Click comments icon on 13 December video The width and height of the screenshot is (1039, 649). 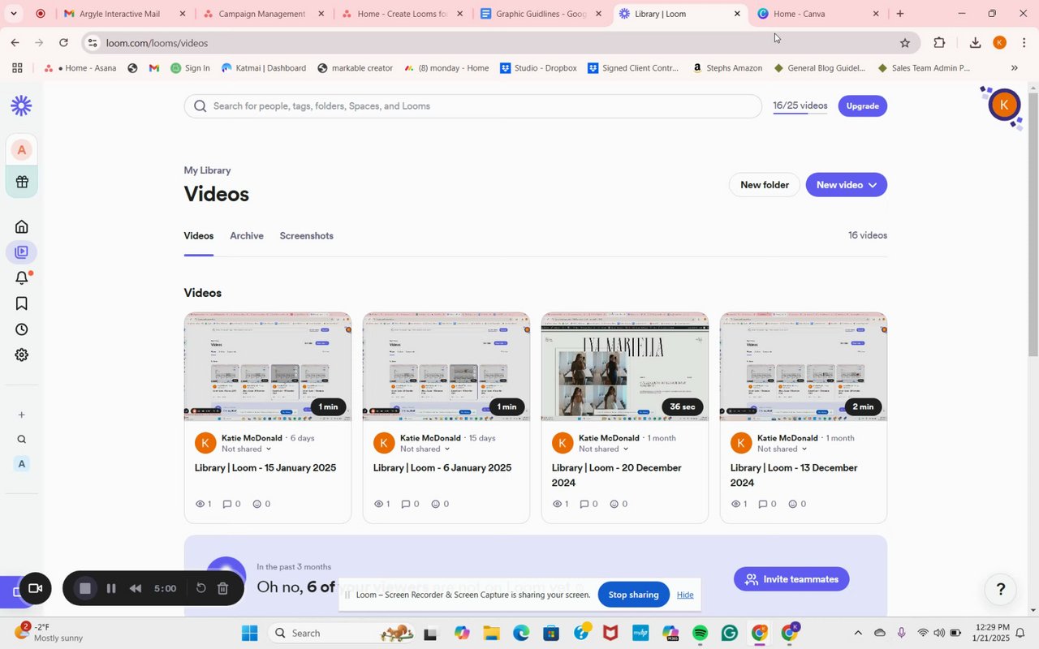tap(763, 504)
